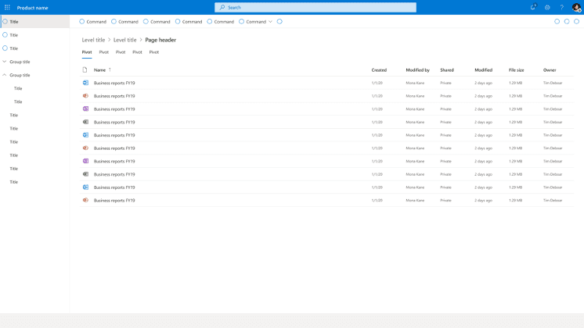This screenshot has width=584, height=328.
Task: Click the magnifier icon in Search box
Action: tap(222, 8)
